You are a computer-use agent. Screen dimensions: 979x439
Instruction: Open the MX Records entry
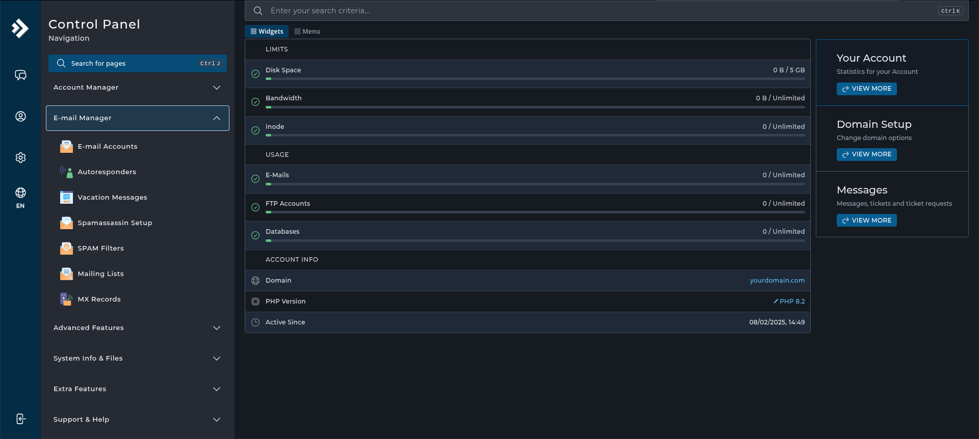click(x=99, y=299)
